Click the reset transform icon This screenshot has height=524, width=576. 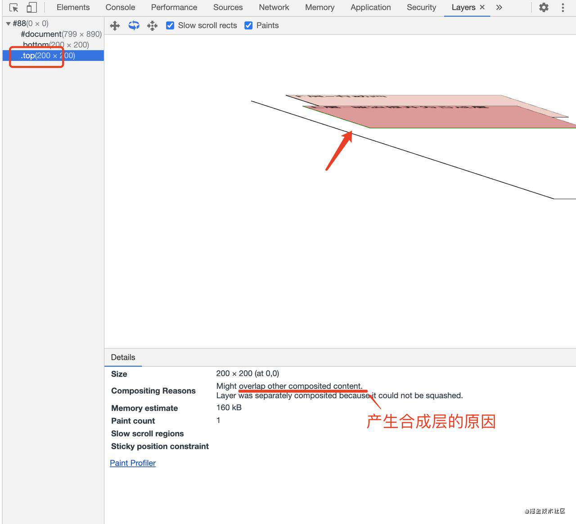point(153,26)
